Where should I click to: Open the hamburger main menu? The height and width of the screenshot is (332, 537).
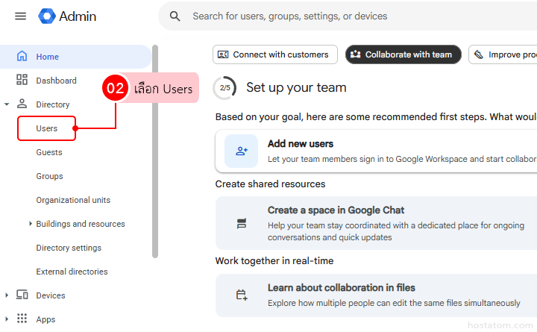[21, 16]
